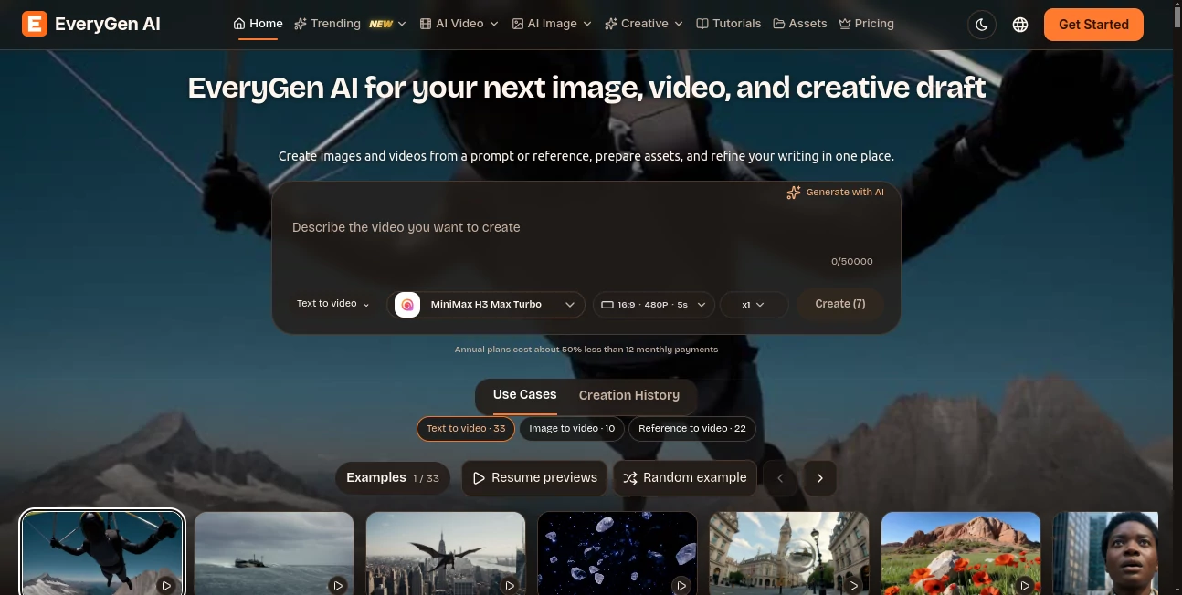
Task: Click the Examples 1 / 33 counter
Action: tap(393, 478)
